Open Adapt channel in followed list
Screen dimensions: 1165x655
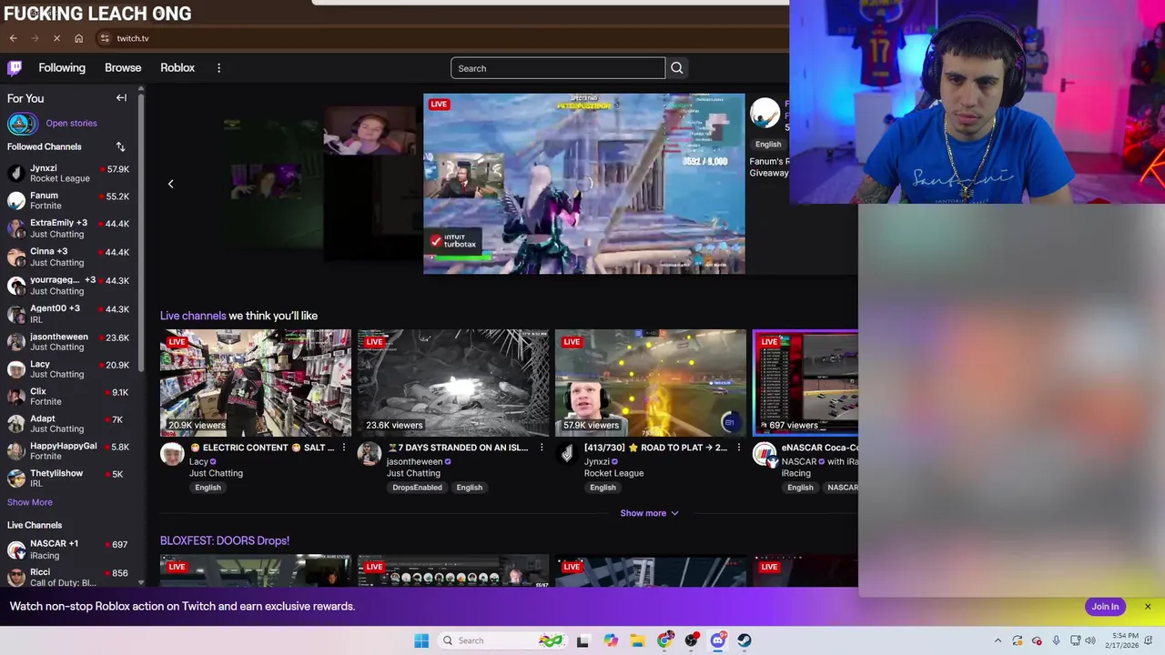tap(69, 424)
